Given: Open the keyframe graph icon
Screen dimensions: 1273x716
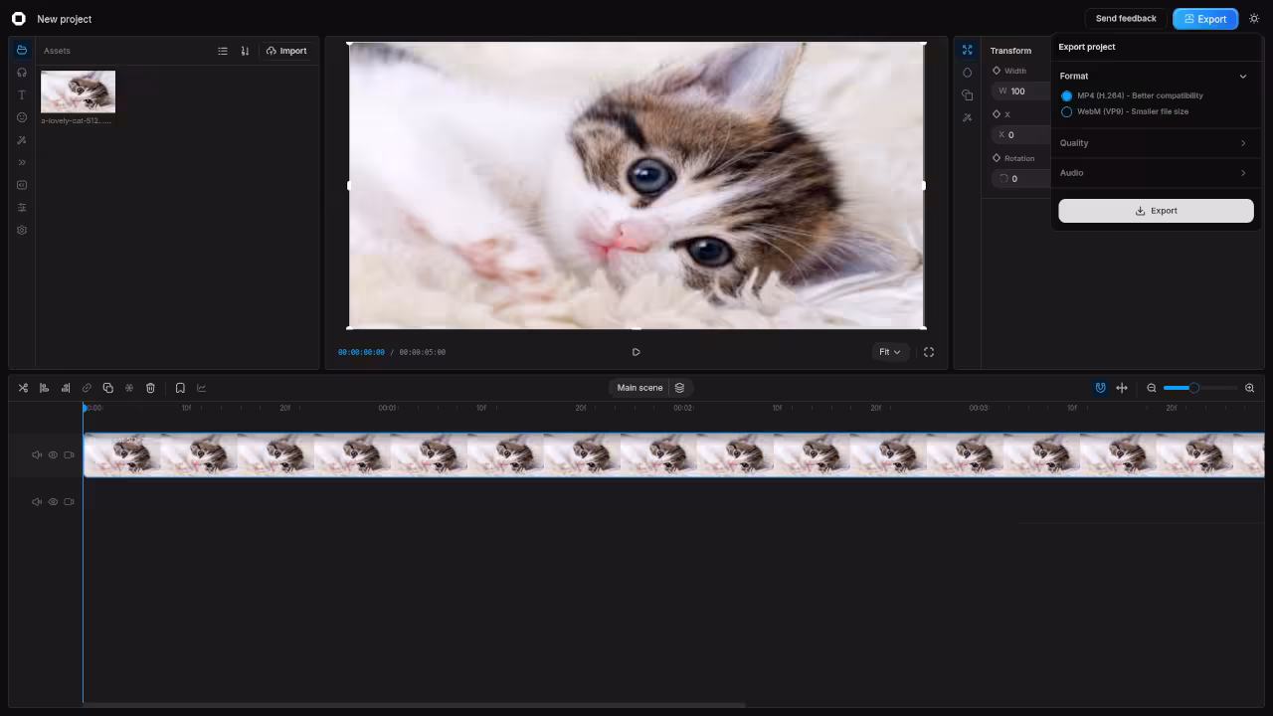Looking at the screenshot, I should tap(202, 388).
